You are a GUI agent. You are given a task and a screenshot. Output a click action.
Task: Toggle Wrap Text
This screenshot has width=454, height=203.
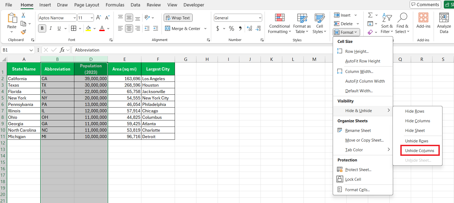[x=178, y=18]
